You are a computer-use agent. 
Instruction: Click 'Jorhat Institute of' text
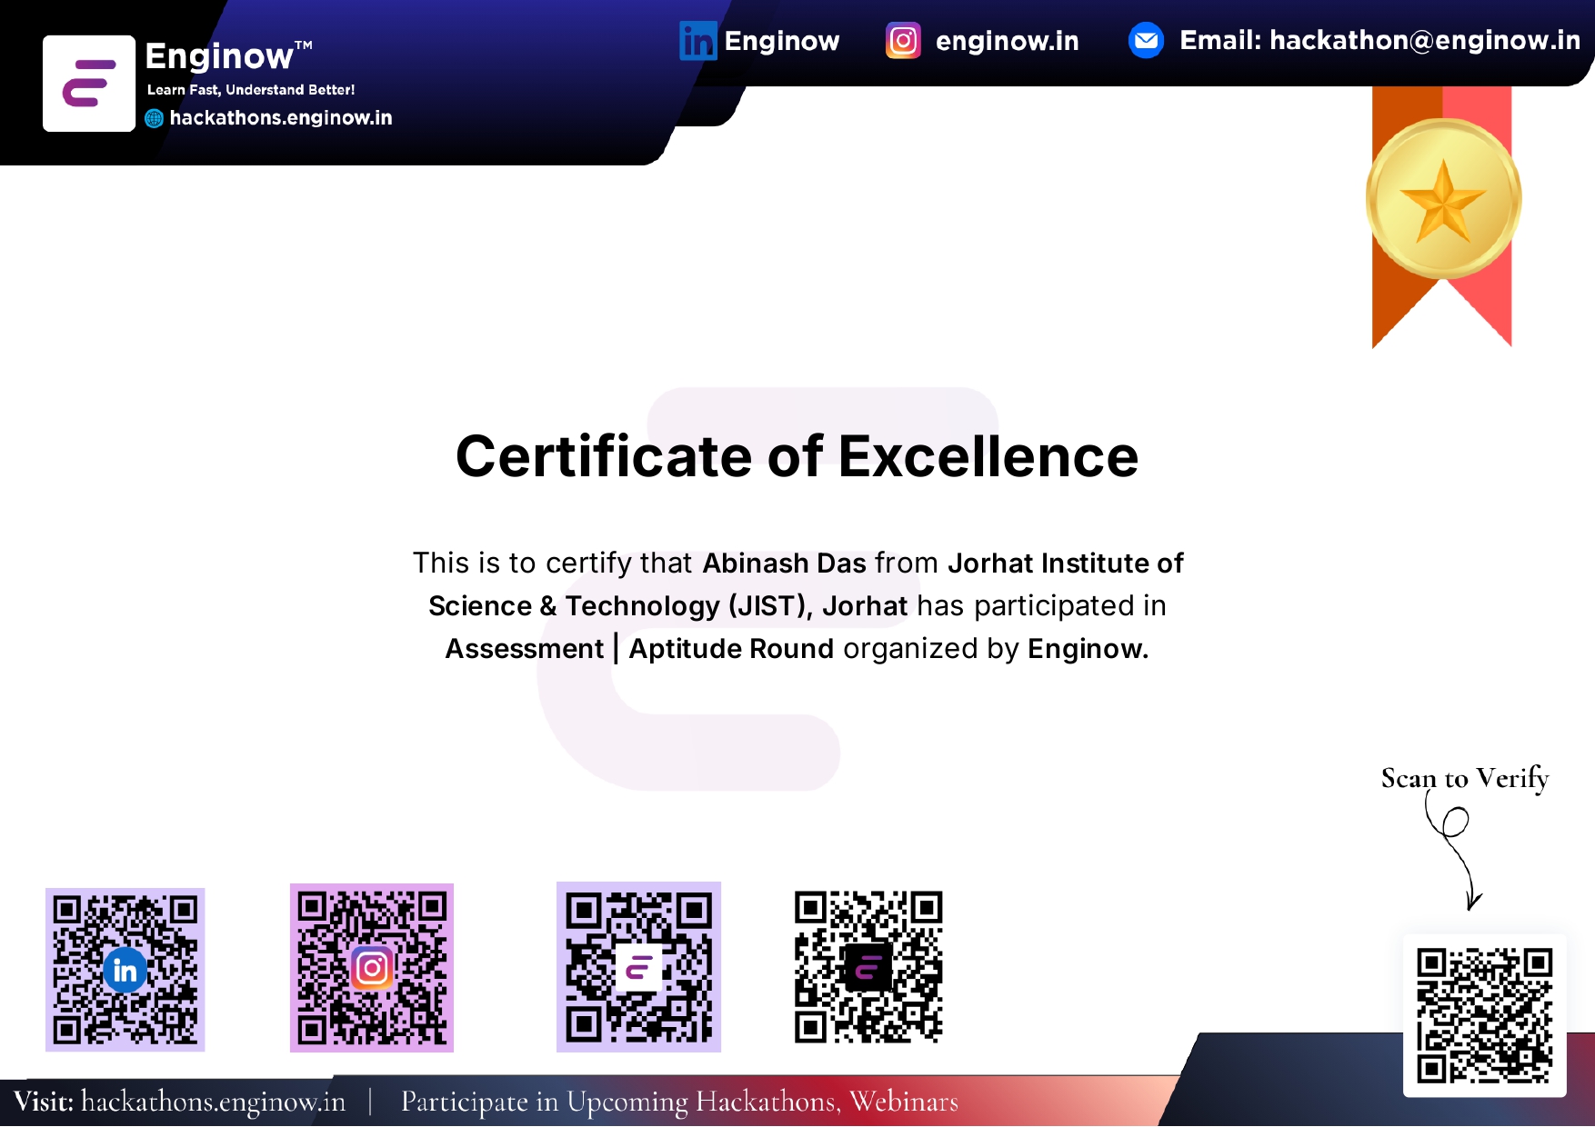(x=1066, y=563)
